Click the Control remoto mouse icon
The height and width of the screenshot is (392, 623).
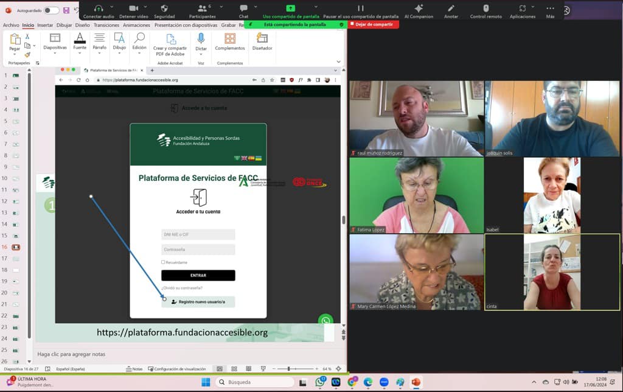point(486,9)
